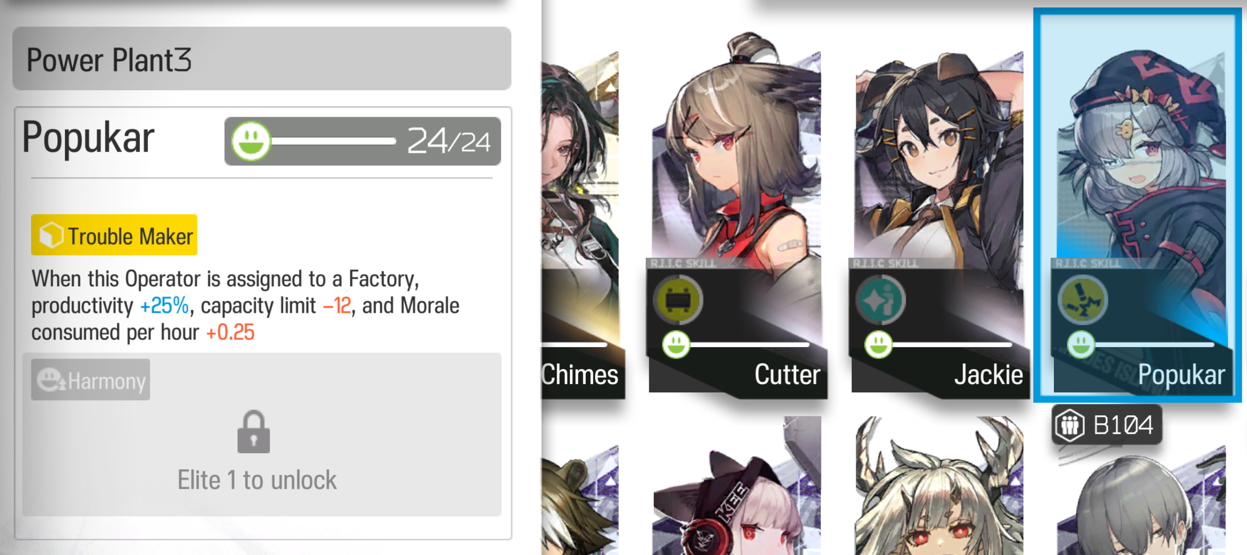
Task: Select the locked Harmony skill tag
Action: (x=90, y=380)
